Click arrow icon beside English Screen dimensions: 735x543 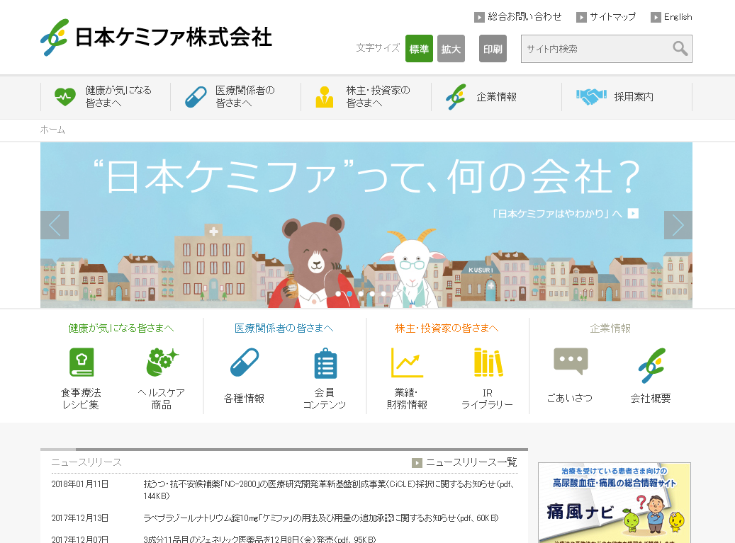656,17
